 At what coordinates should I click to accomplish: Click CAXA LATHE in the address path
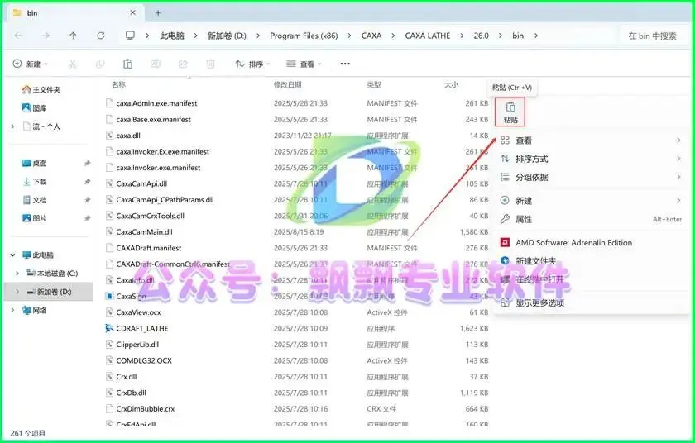click(427, 36)
